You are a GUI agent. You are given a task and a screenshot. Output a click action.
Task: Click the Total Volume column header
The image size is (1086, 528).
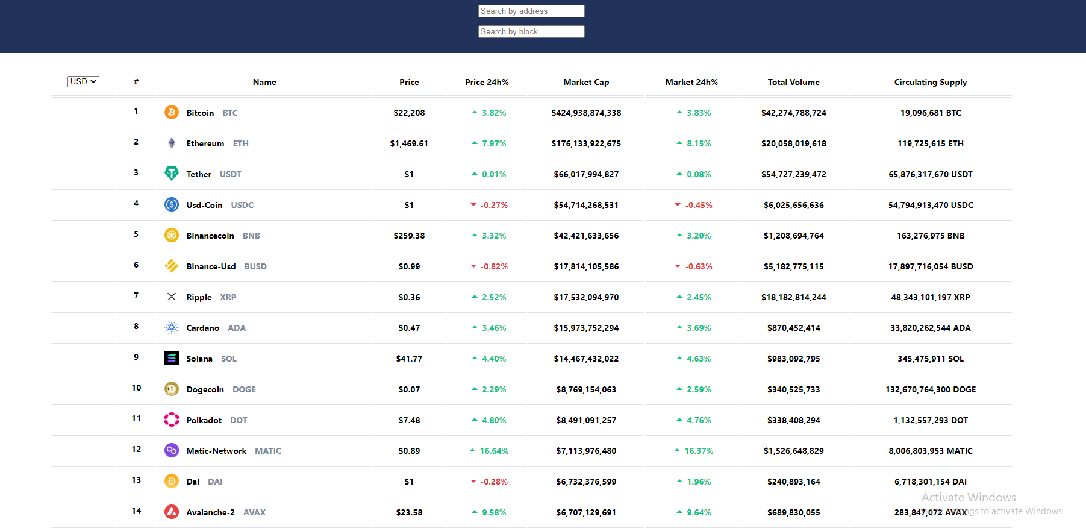(794, 82)
